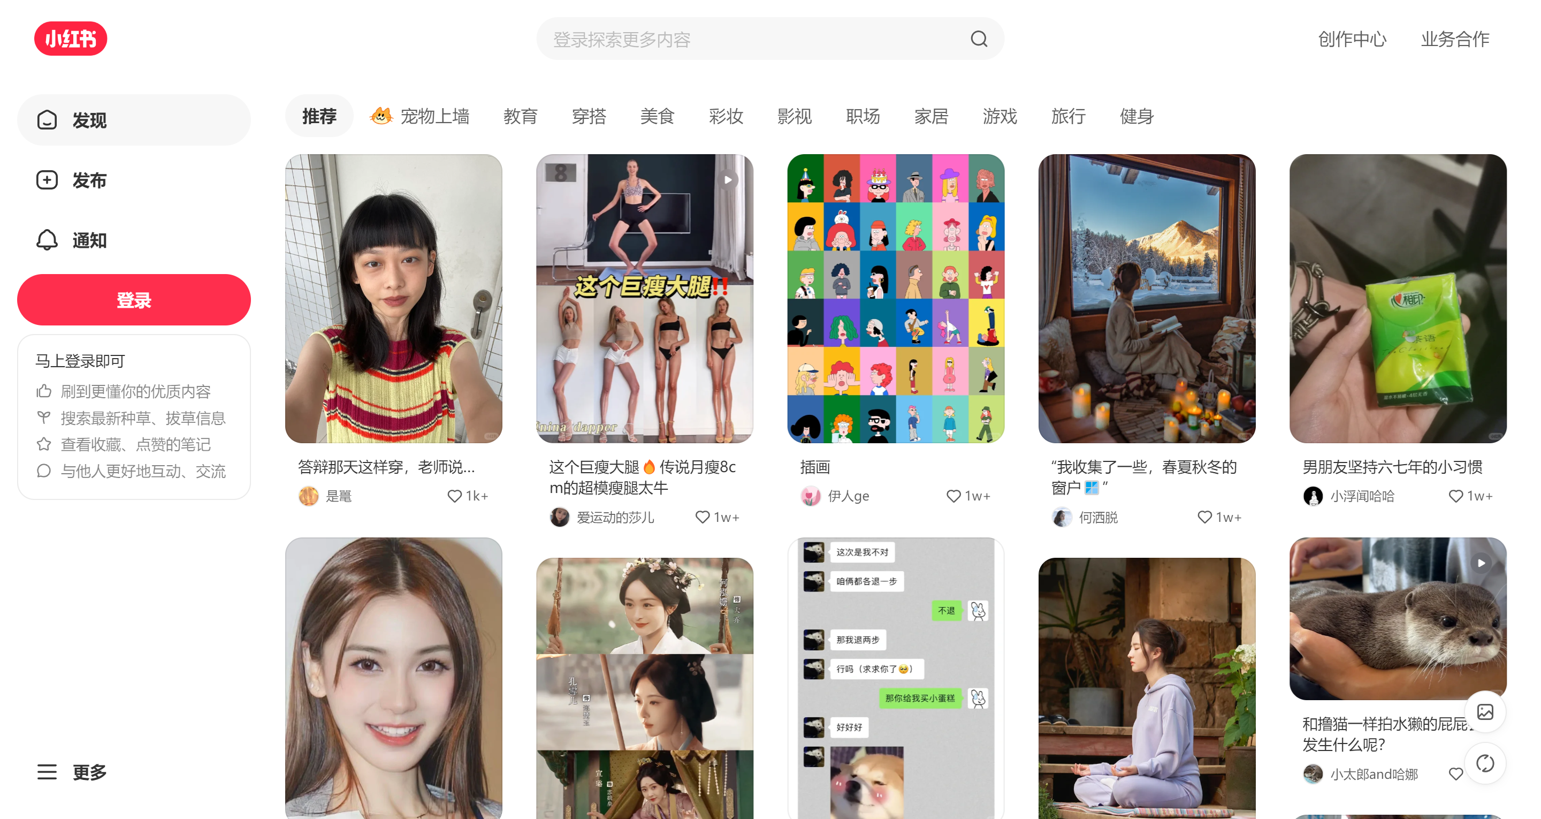Click author avatar 伊人ge
The width and height of the screenshot is (1541, 819).
point(811,496)
